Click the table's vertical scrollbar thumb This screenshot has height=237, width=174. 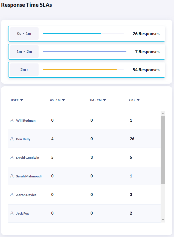(x=163, y=149)
